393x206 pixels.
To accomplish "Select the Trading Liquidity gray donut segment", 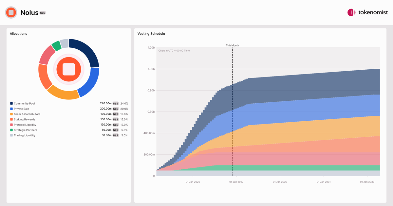I will point(65,43).
